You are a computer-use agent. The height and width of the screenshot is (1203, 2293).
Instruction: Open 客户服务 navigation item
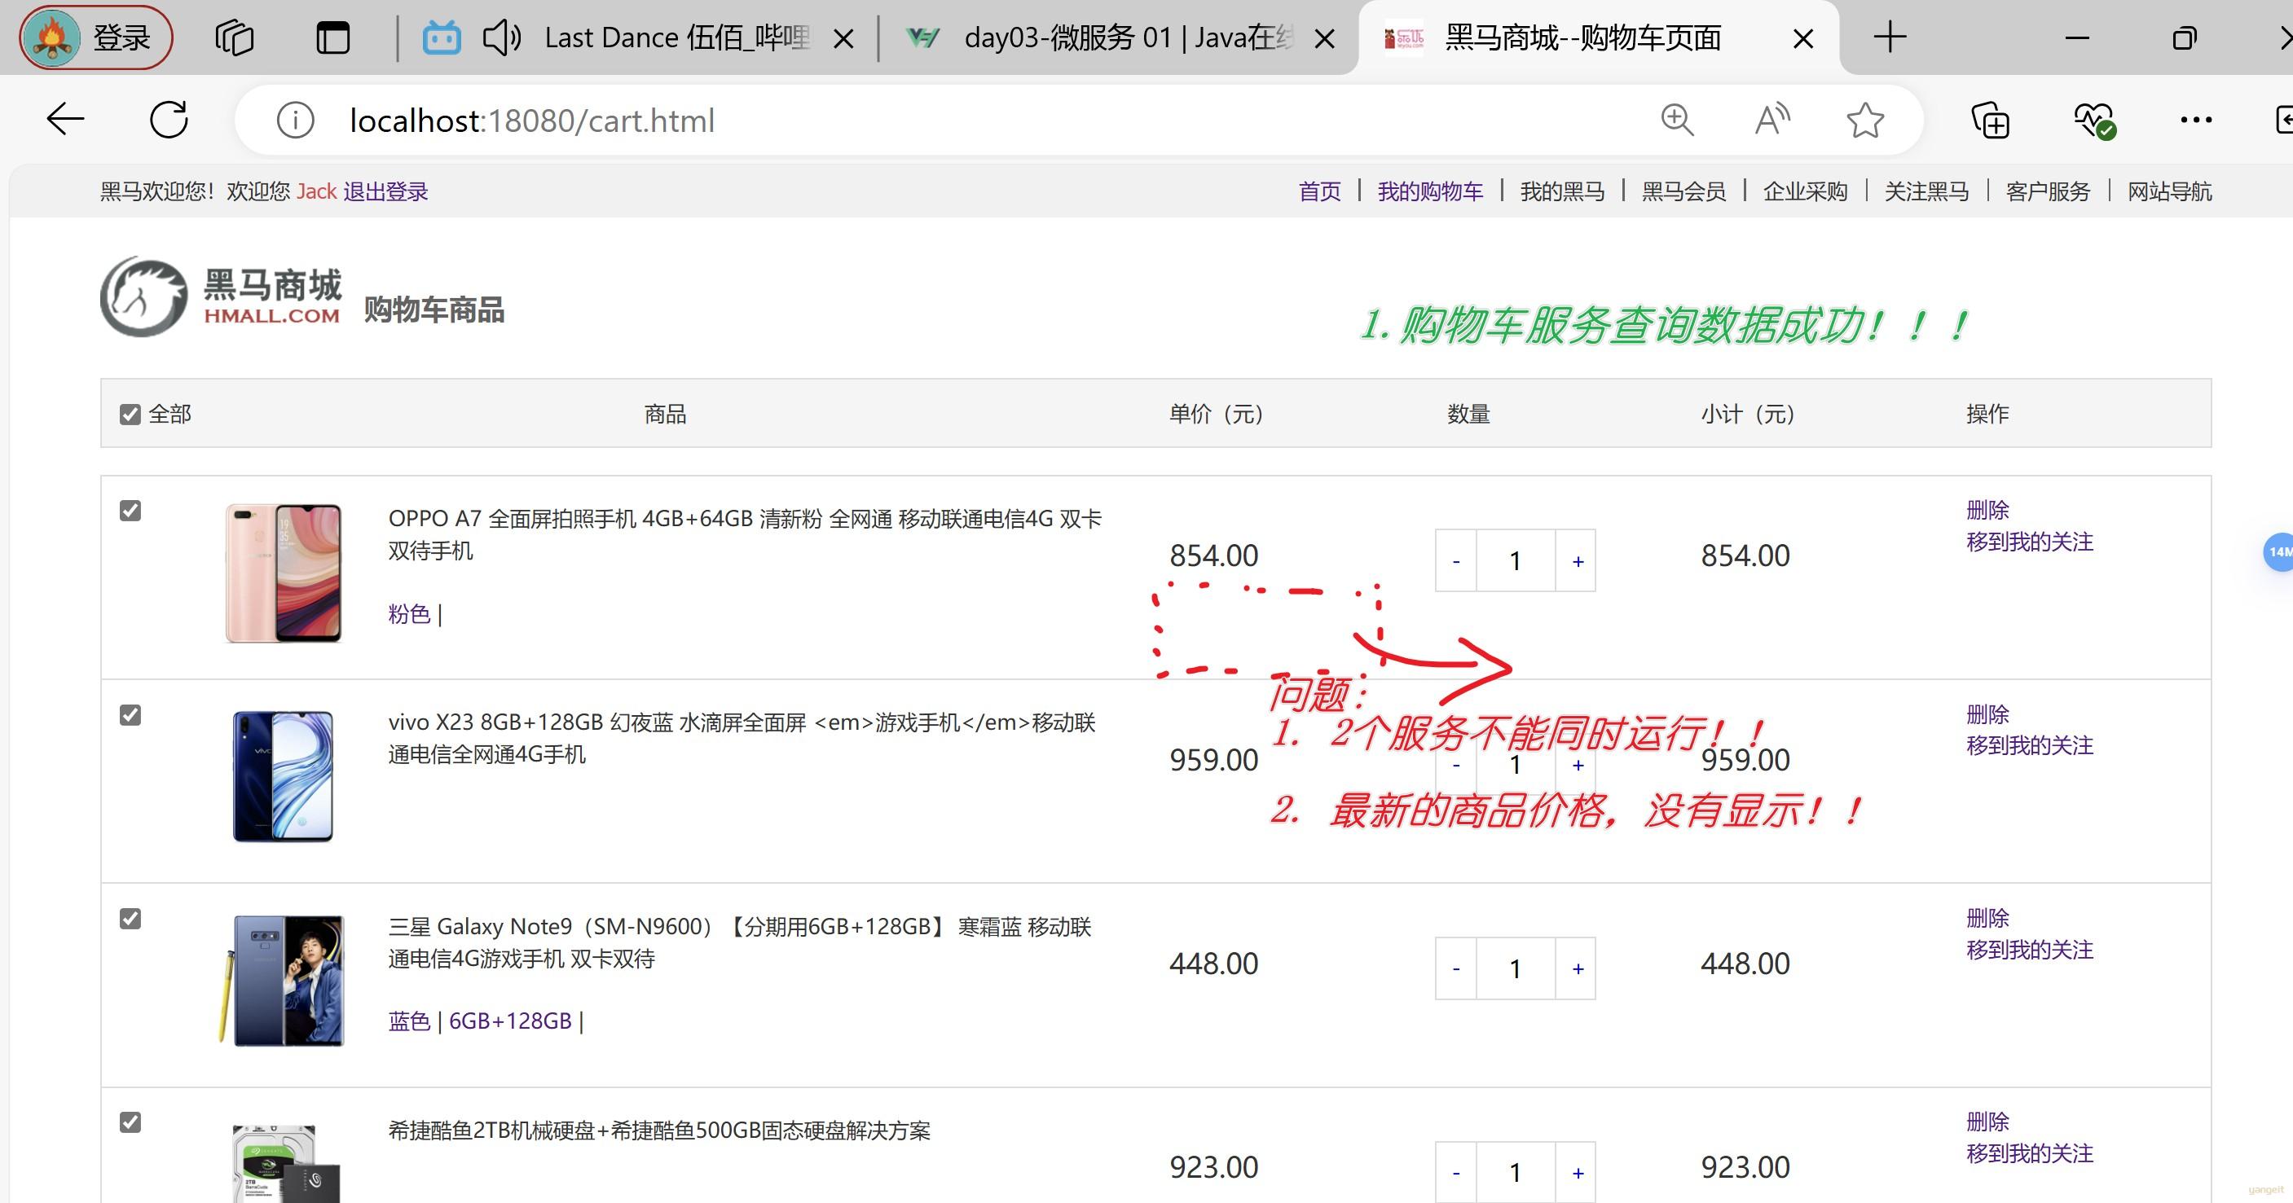click(x=2047, y=191)
